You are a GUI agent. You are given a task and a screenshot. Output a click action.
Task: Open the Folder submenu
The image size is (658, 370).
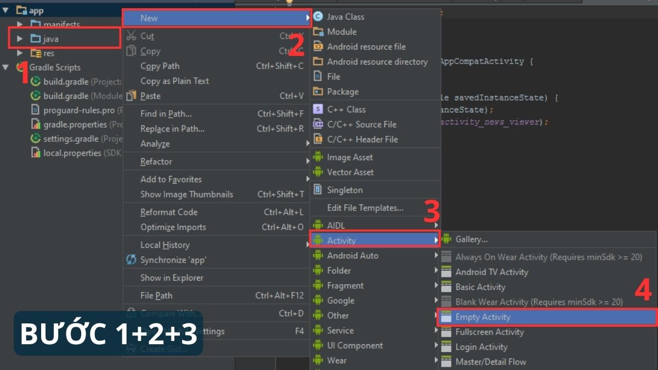376,270
